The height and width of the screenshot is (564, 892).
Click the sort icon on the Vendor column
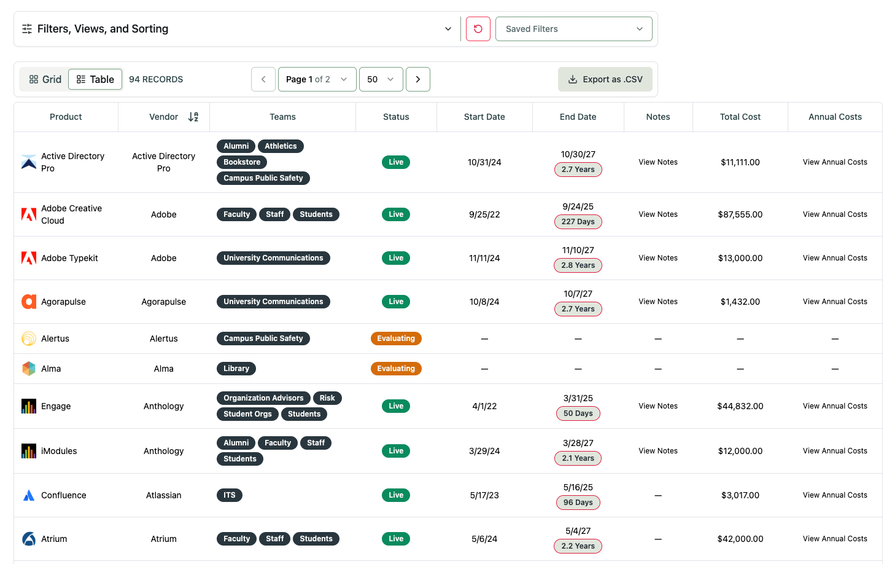(193, 117)
